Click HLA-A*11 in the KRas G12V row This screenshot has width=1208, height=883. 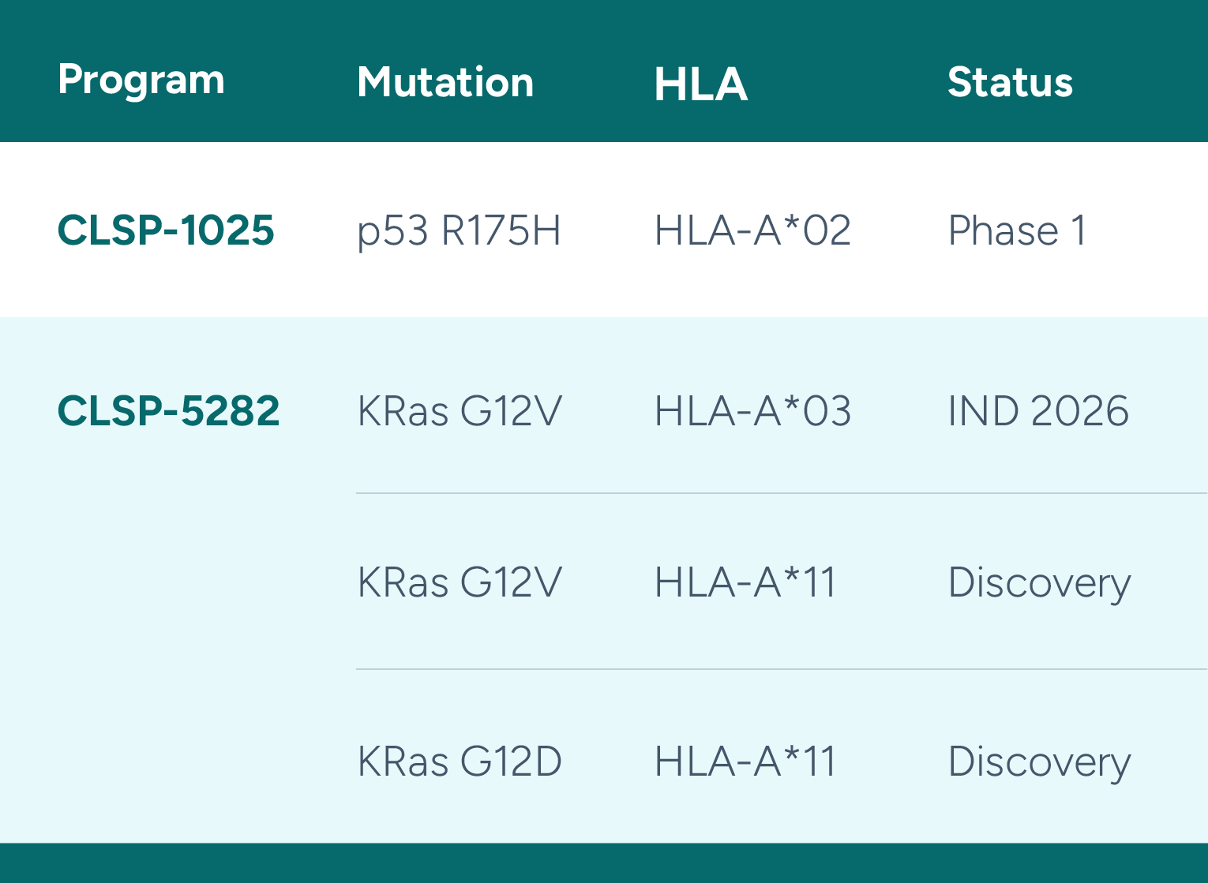pyautogui.click(x=745, y=583)
